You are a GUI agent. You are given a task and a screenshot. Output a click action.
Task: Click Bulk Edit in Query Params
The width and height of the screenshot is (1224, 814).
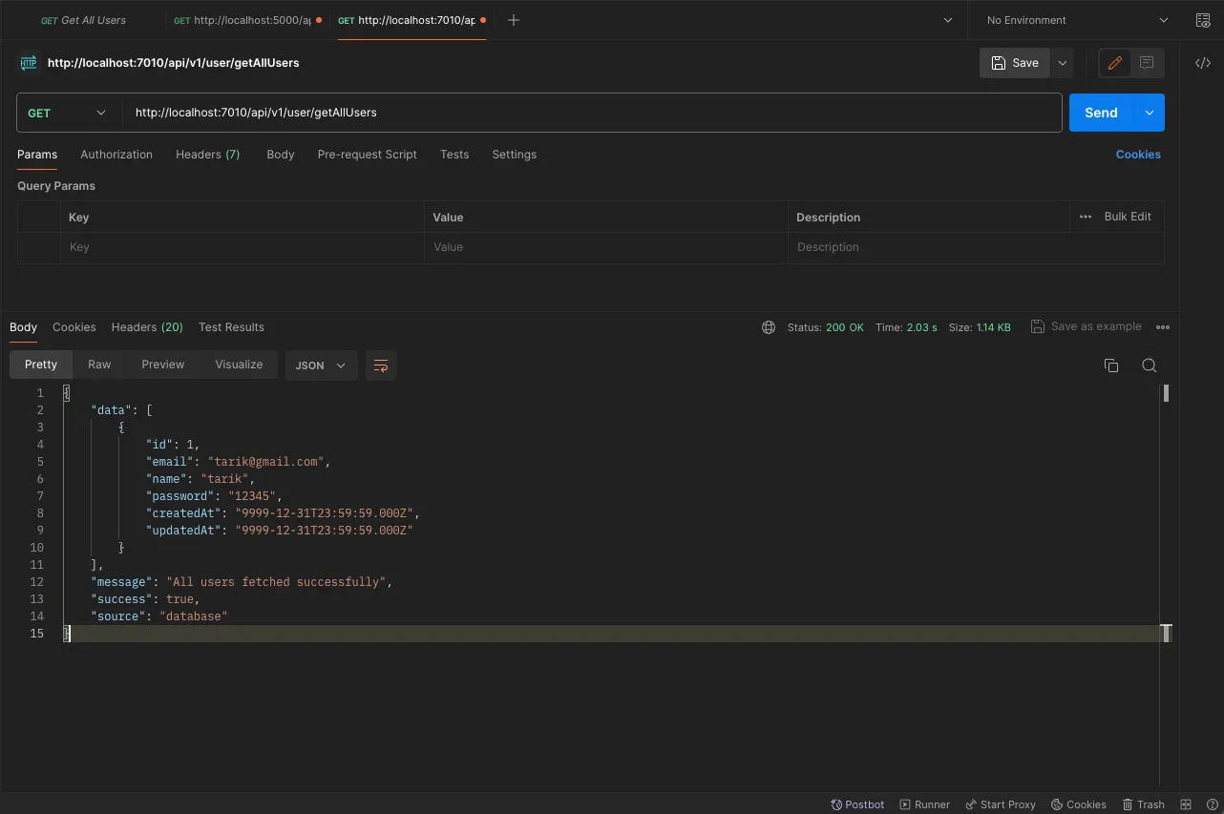click(1128, 217)
